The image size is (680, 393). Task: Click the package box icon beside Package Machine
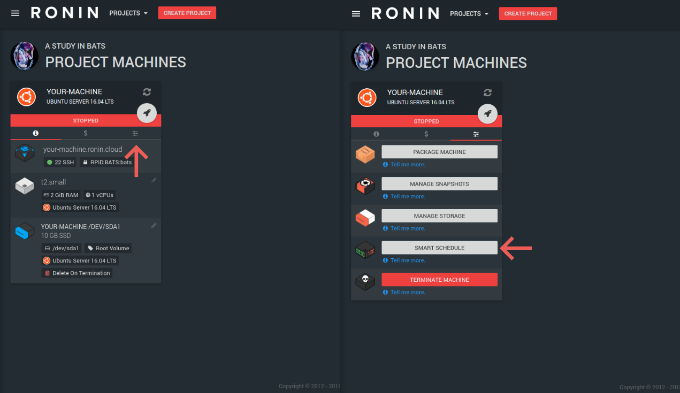pyautogui.click(x=365, y=154)
